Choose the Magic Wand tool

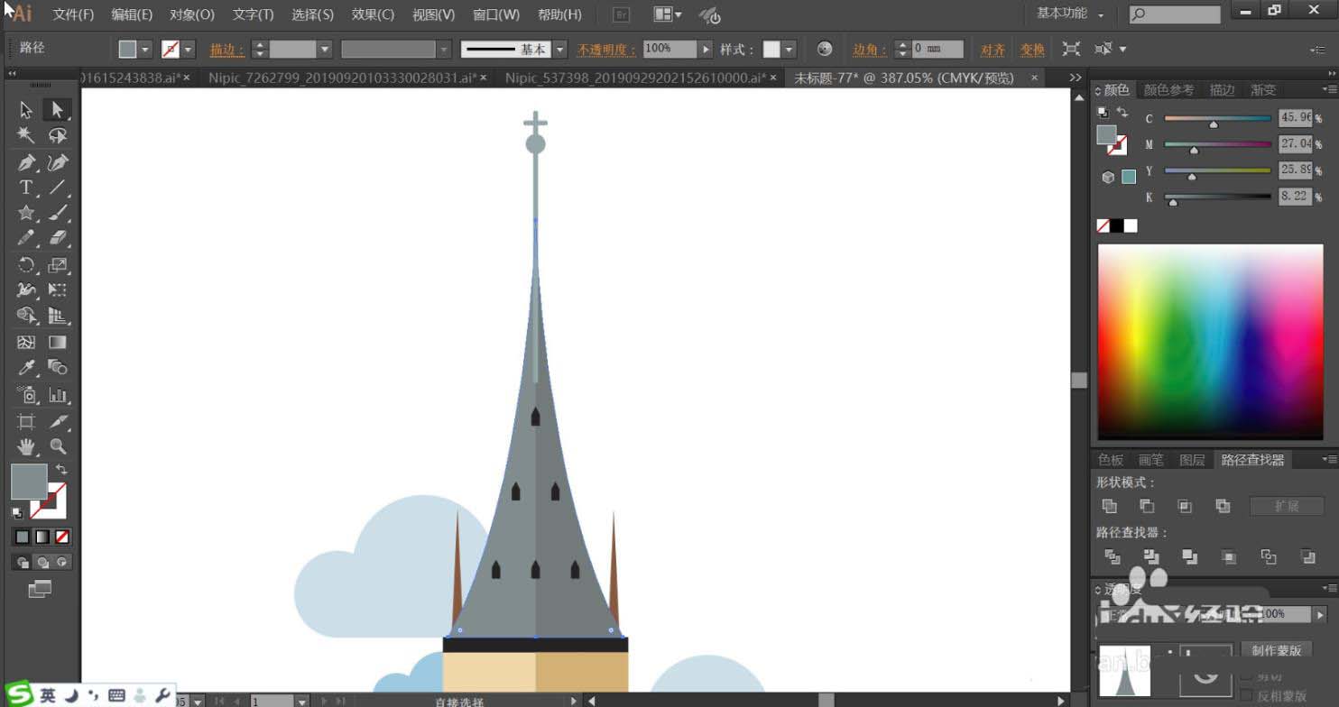click(x=26, y=135)
